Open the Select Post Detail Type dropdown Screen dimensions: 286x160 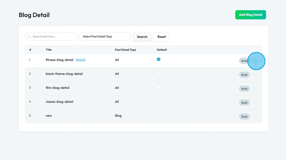coord(105,37)
